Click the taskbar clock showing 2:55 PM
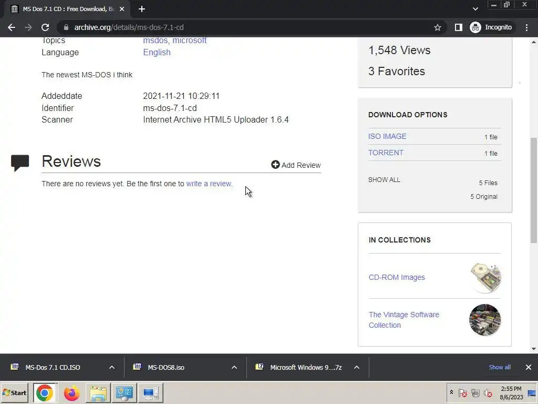 coord(511,393)
